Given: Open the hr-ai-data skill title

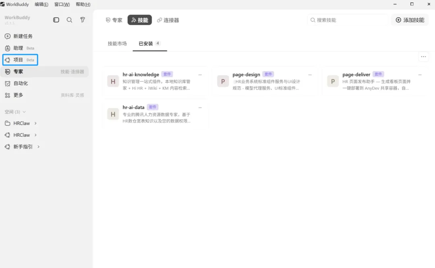Looking at the screenshot, I should coord(133,107).
